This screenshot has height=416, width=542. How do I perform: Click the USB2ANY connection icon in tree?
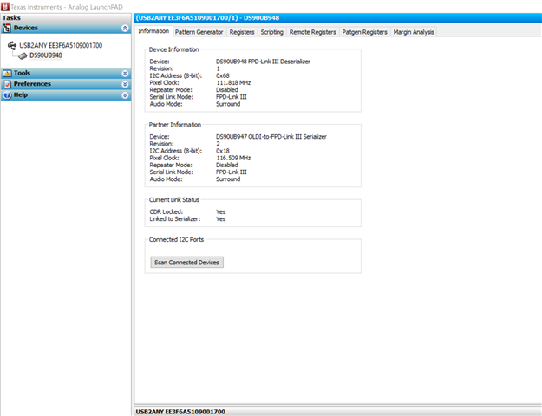pos(12,45)
